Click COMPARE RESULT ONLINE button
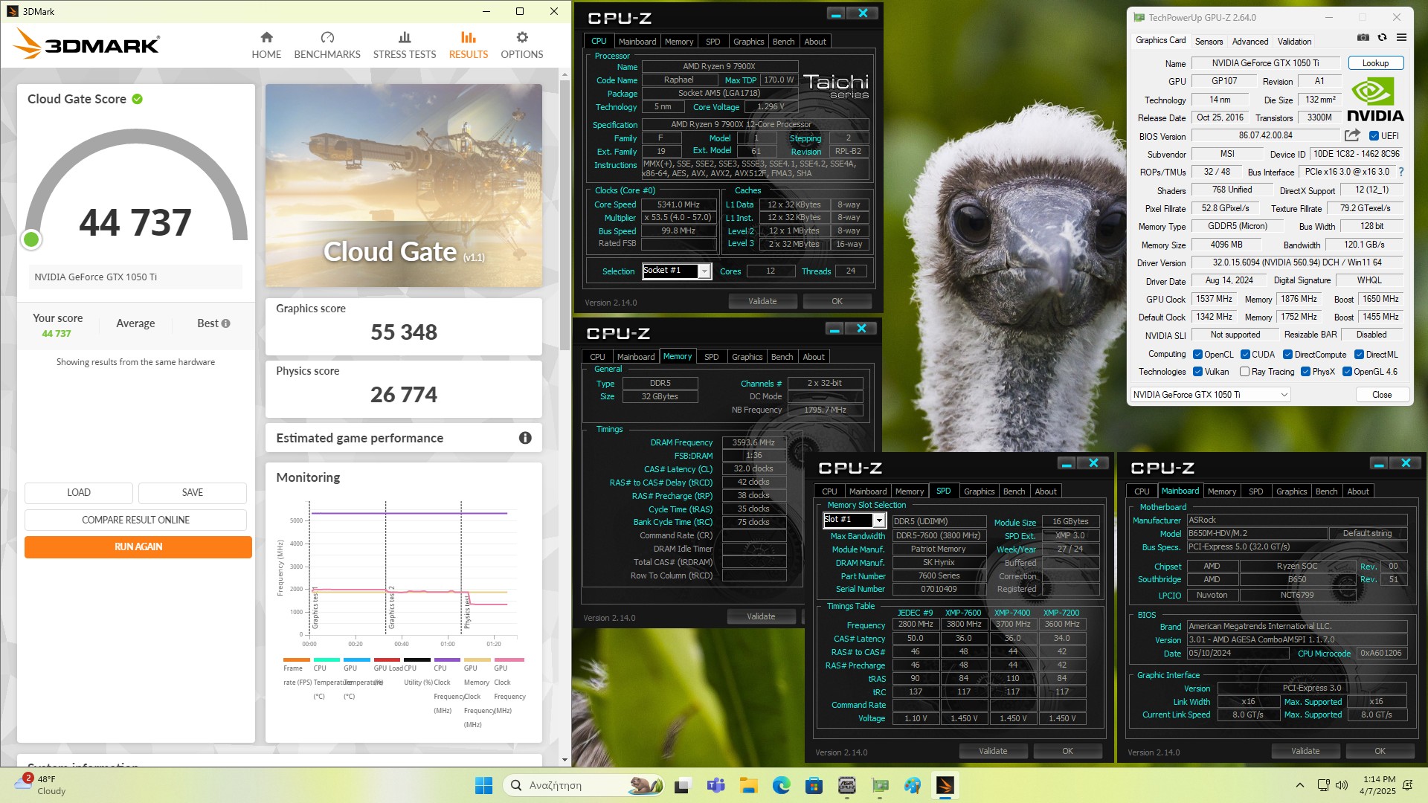The image size is (1428, 803). [x=135, y=520]
